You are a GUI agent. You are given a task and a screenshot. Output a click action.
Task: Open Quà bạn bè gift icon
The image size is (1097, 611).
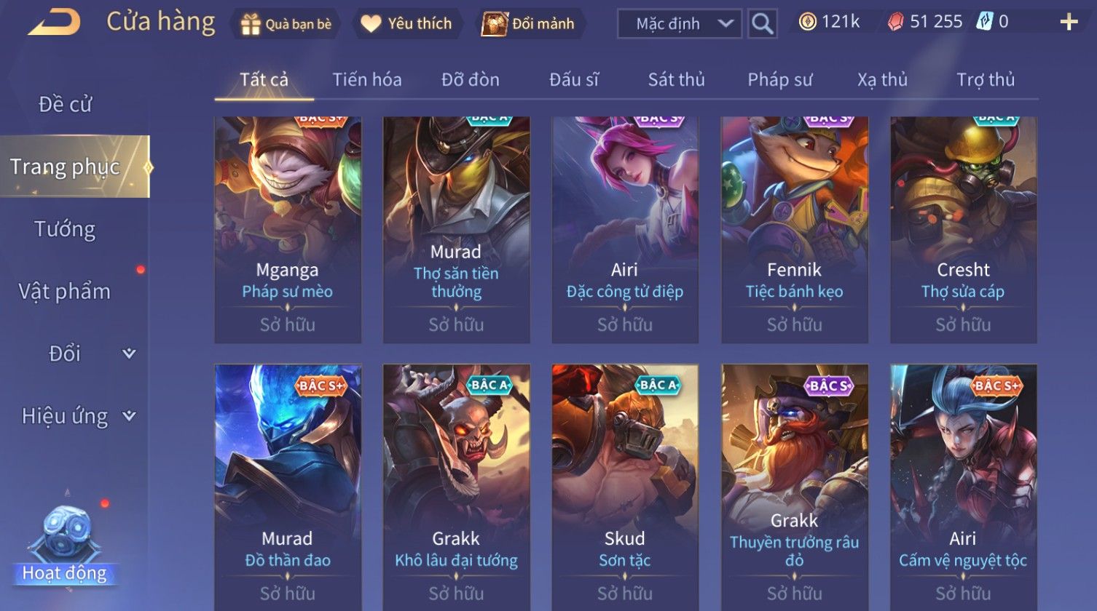[251, 25]
